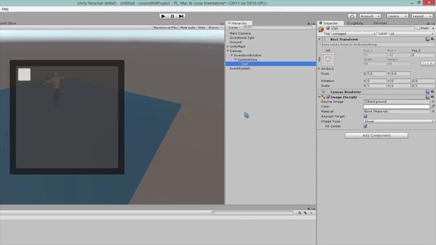Collapse the ContentView tree node arrow
436x245 pixels.
coord(236,60)
